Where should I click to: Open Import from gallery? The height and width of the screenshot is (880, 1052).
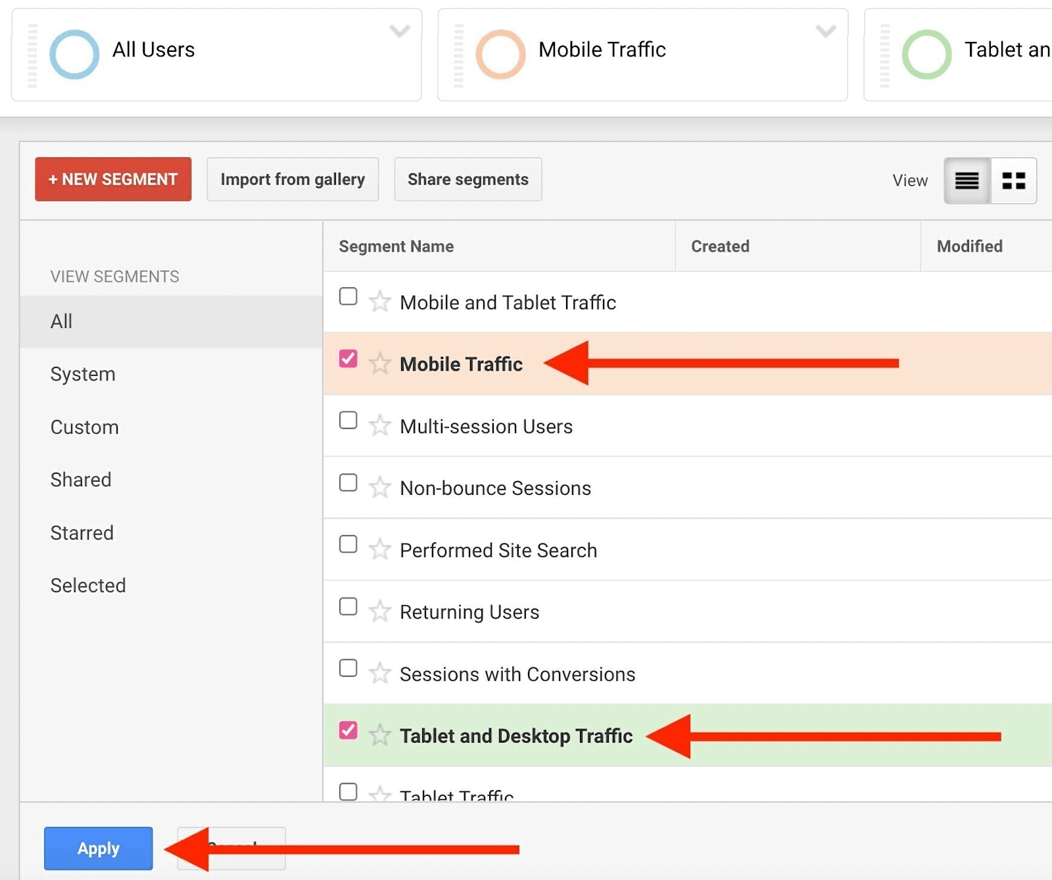click(293, 179)
